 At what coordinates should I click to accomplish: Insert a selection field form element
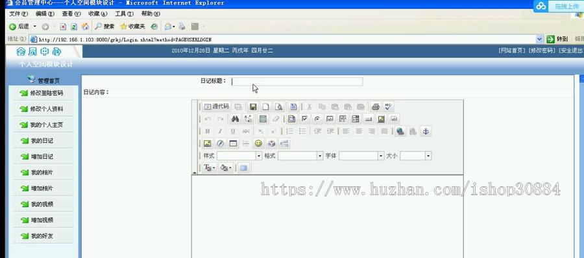tap(356, 119)
